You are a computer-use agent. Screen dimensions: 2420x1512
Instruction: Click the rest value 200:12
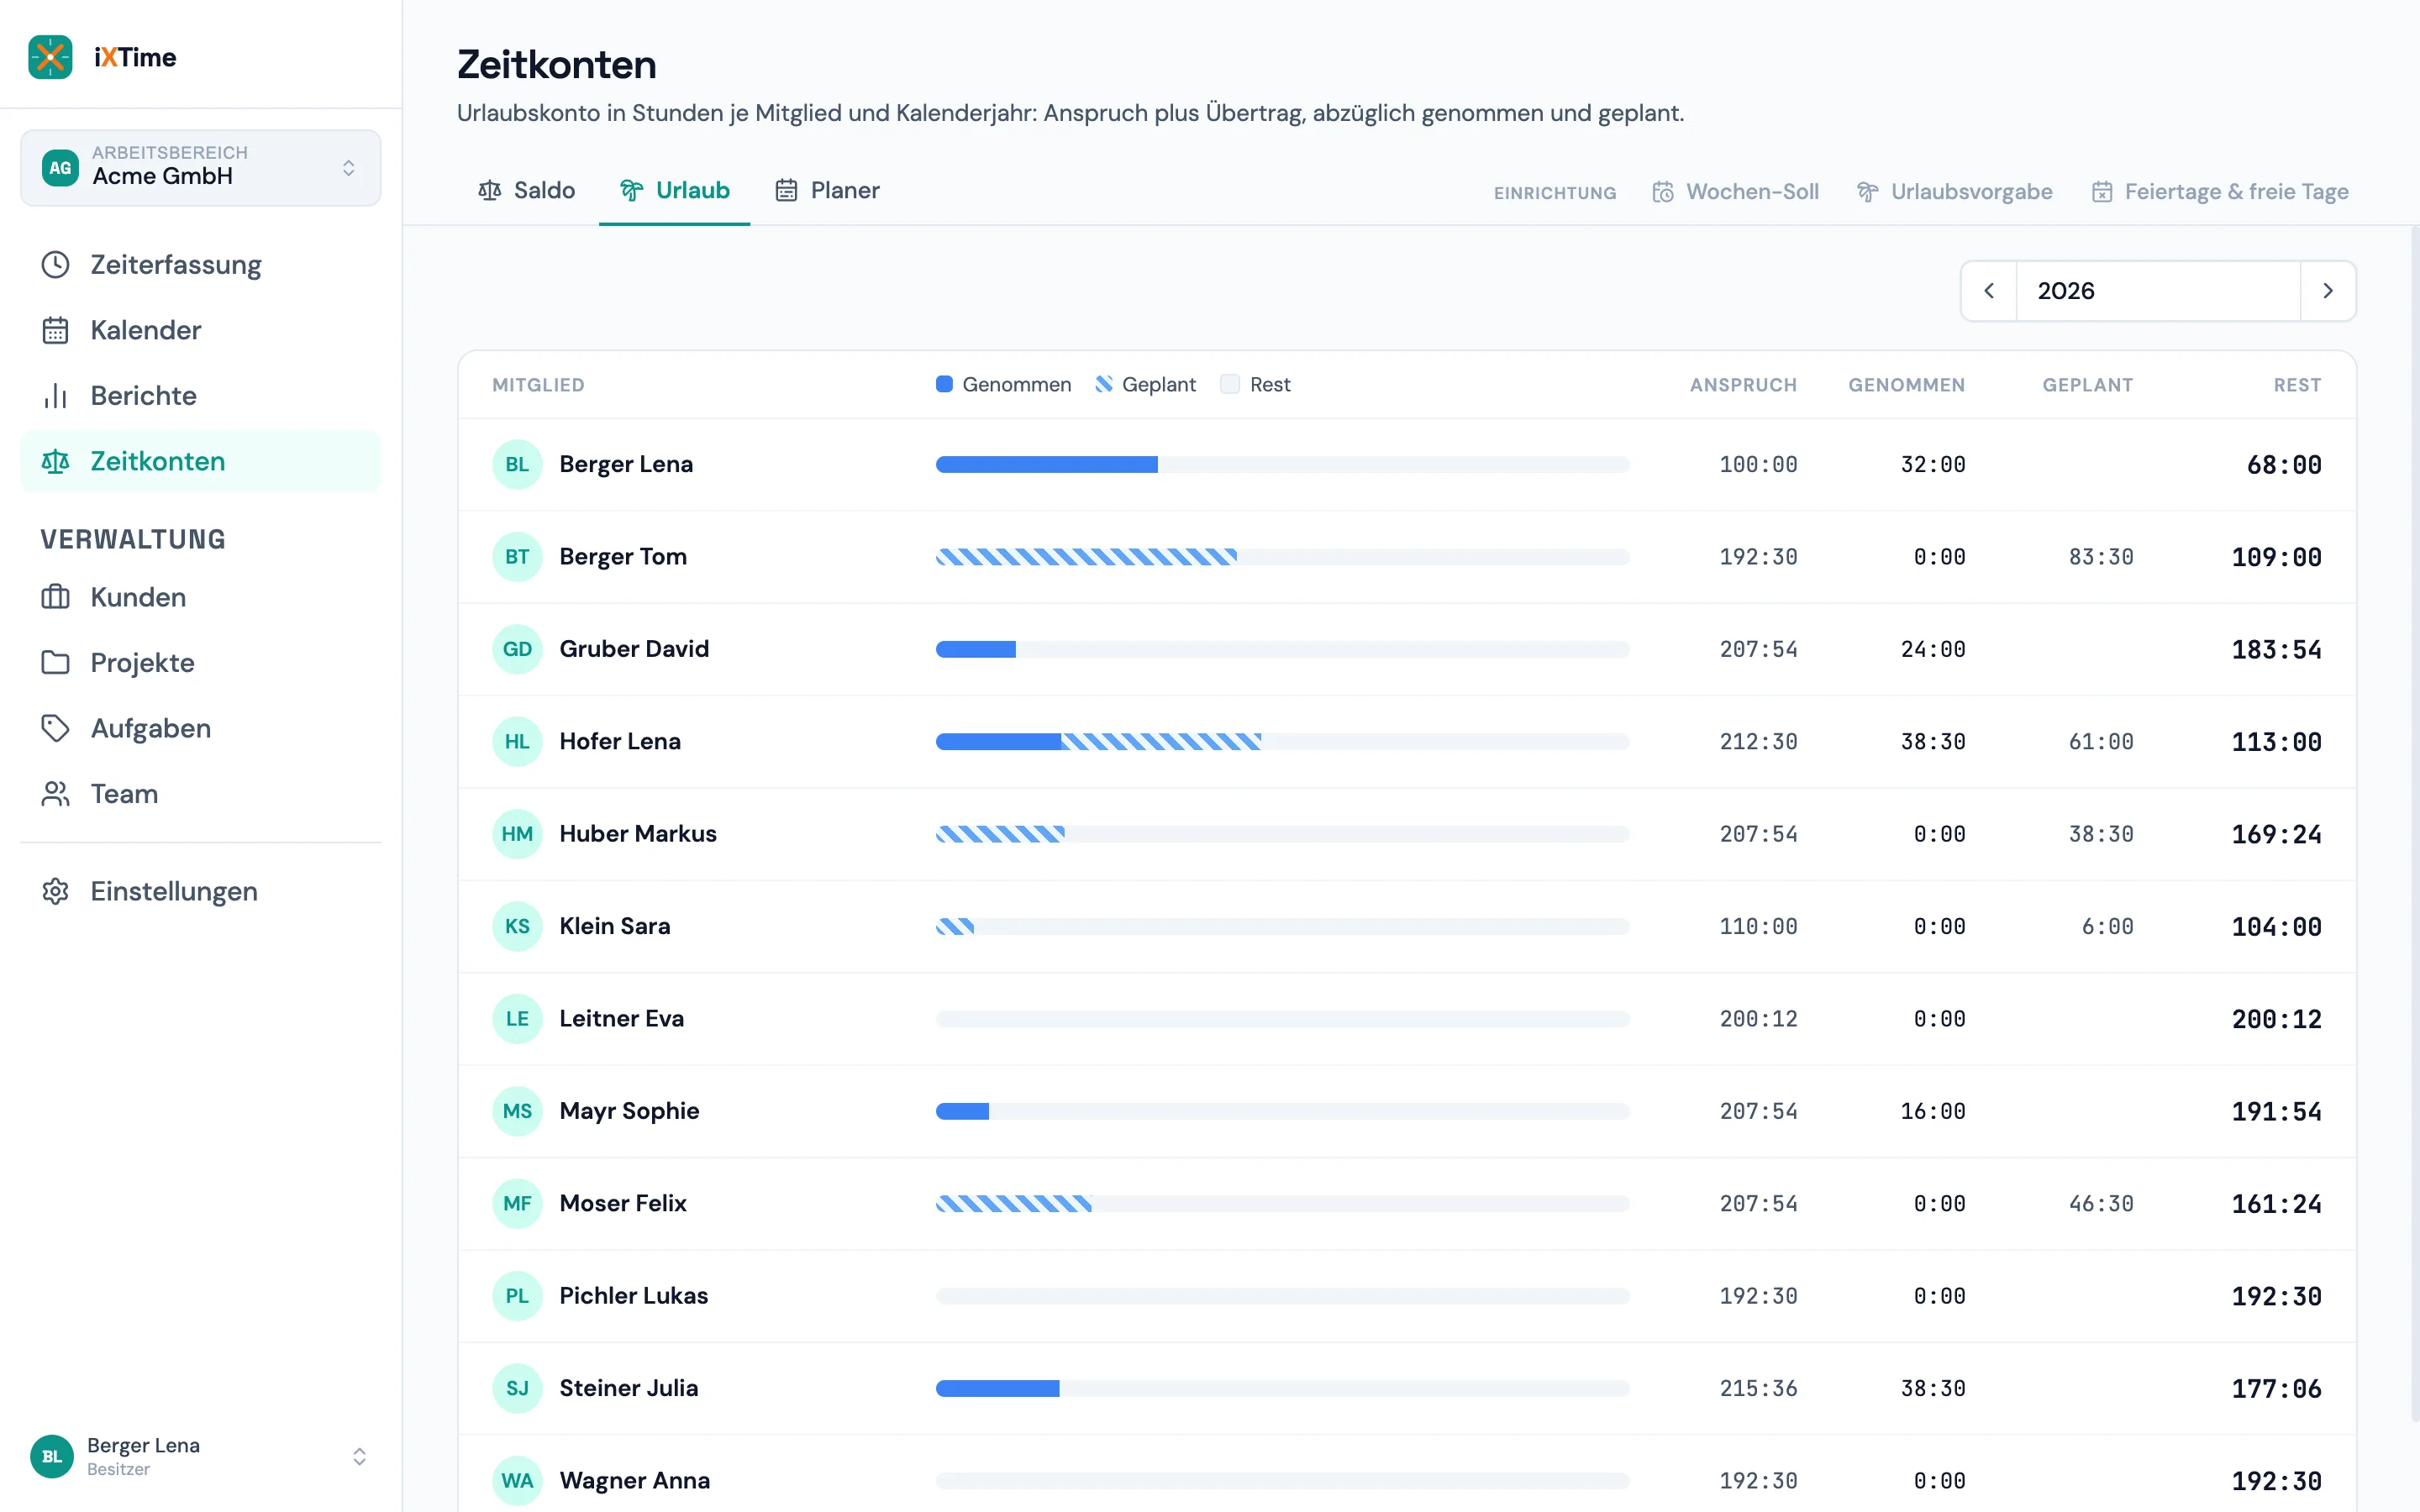coord(2276,1019)
